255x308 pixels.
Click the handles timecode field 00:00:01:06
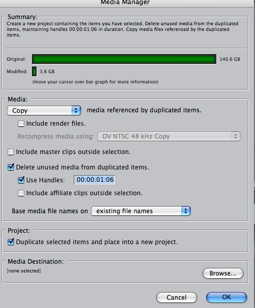94,180
